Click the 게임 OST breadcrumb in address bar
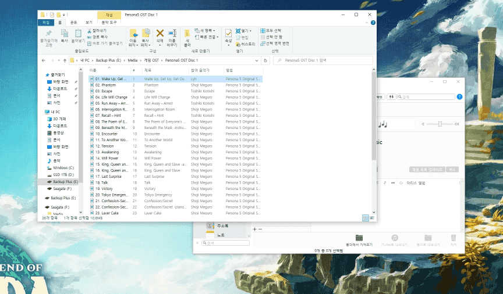 151,60
